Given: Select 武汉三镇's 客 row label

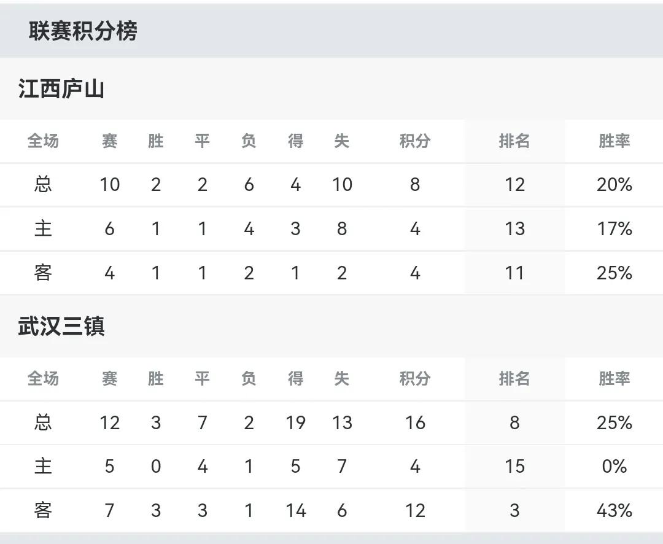Looking at the screenshot, I should [43, 510].
